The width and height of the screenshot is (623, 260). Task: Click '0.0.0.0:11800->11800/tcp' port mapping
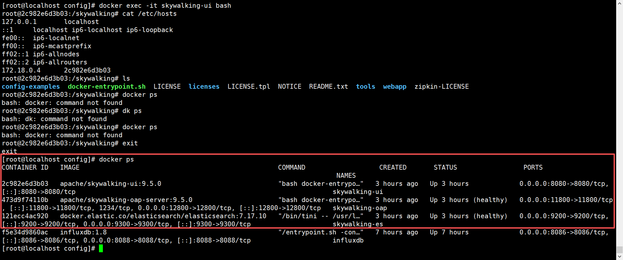(566, 200)
